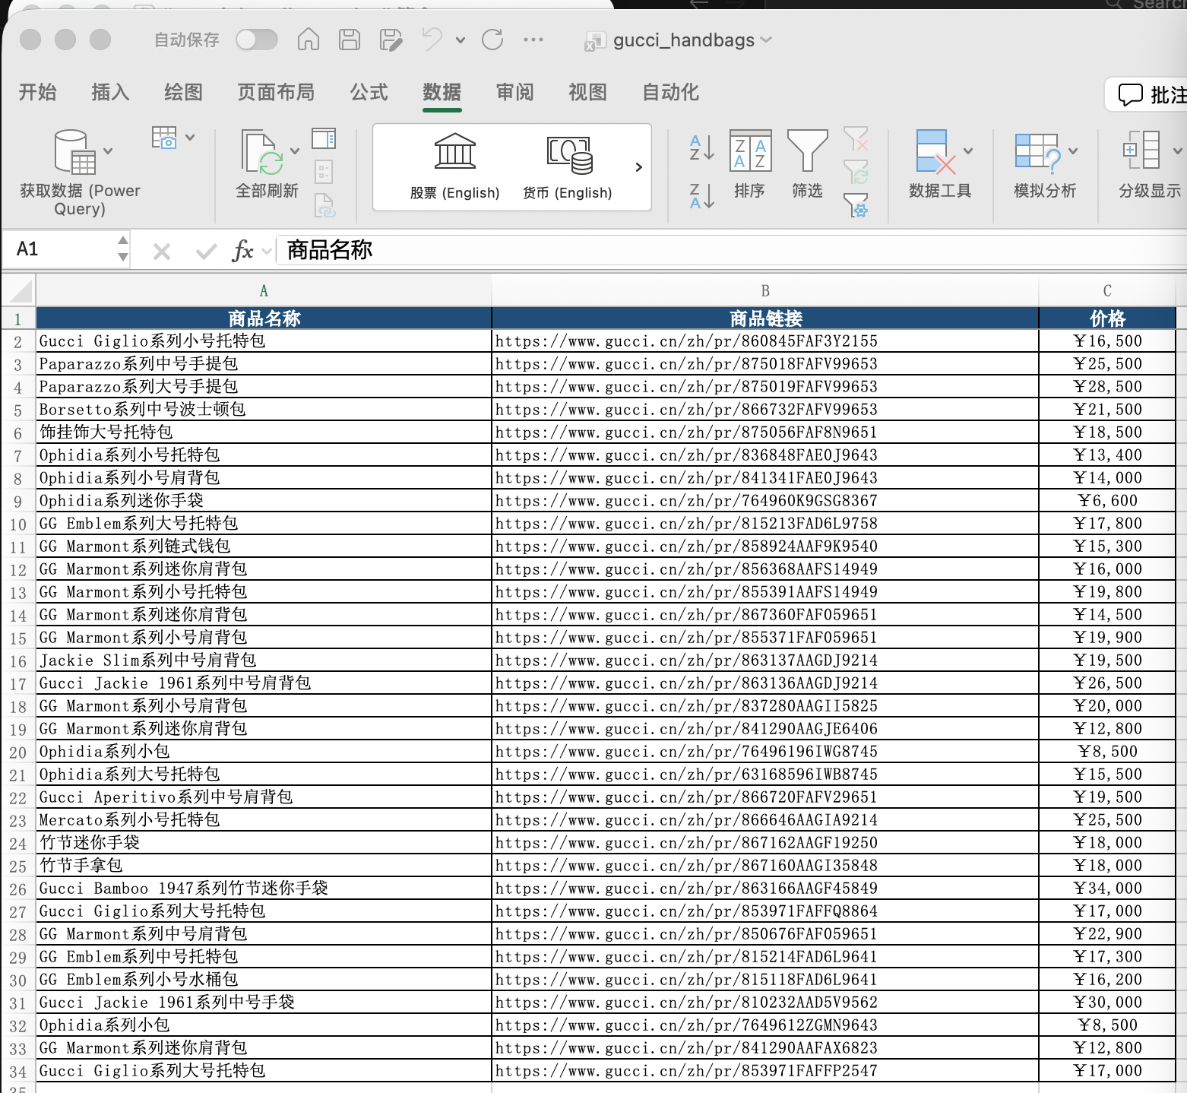Expand the gucci_handbags file name dropdown

tap(766, 40)
